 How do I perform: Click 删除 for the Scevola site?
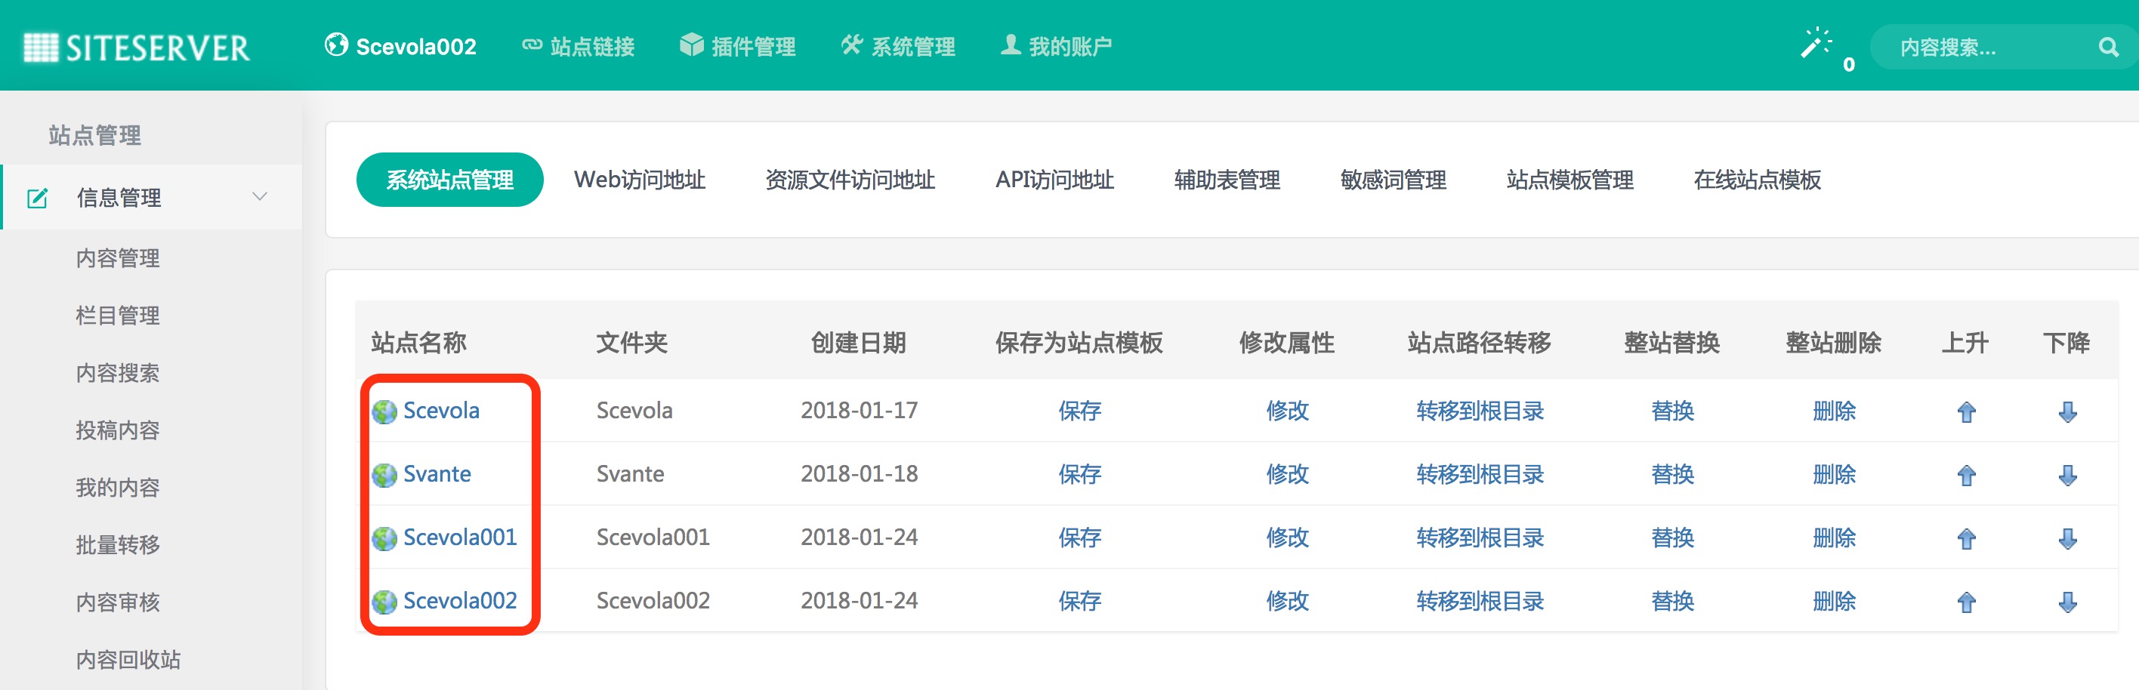1835,410
